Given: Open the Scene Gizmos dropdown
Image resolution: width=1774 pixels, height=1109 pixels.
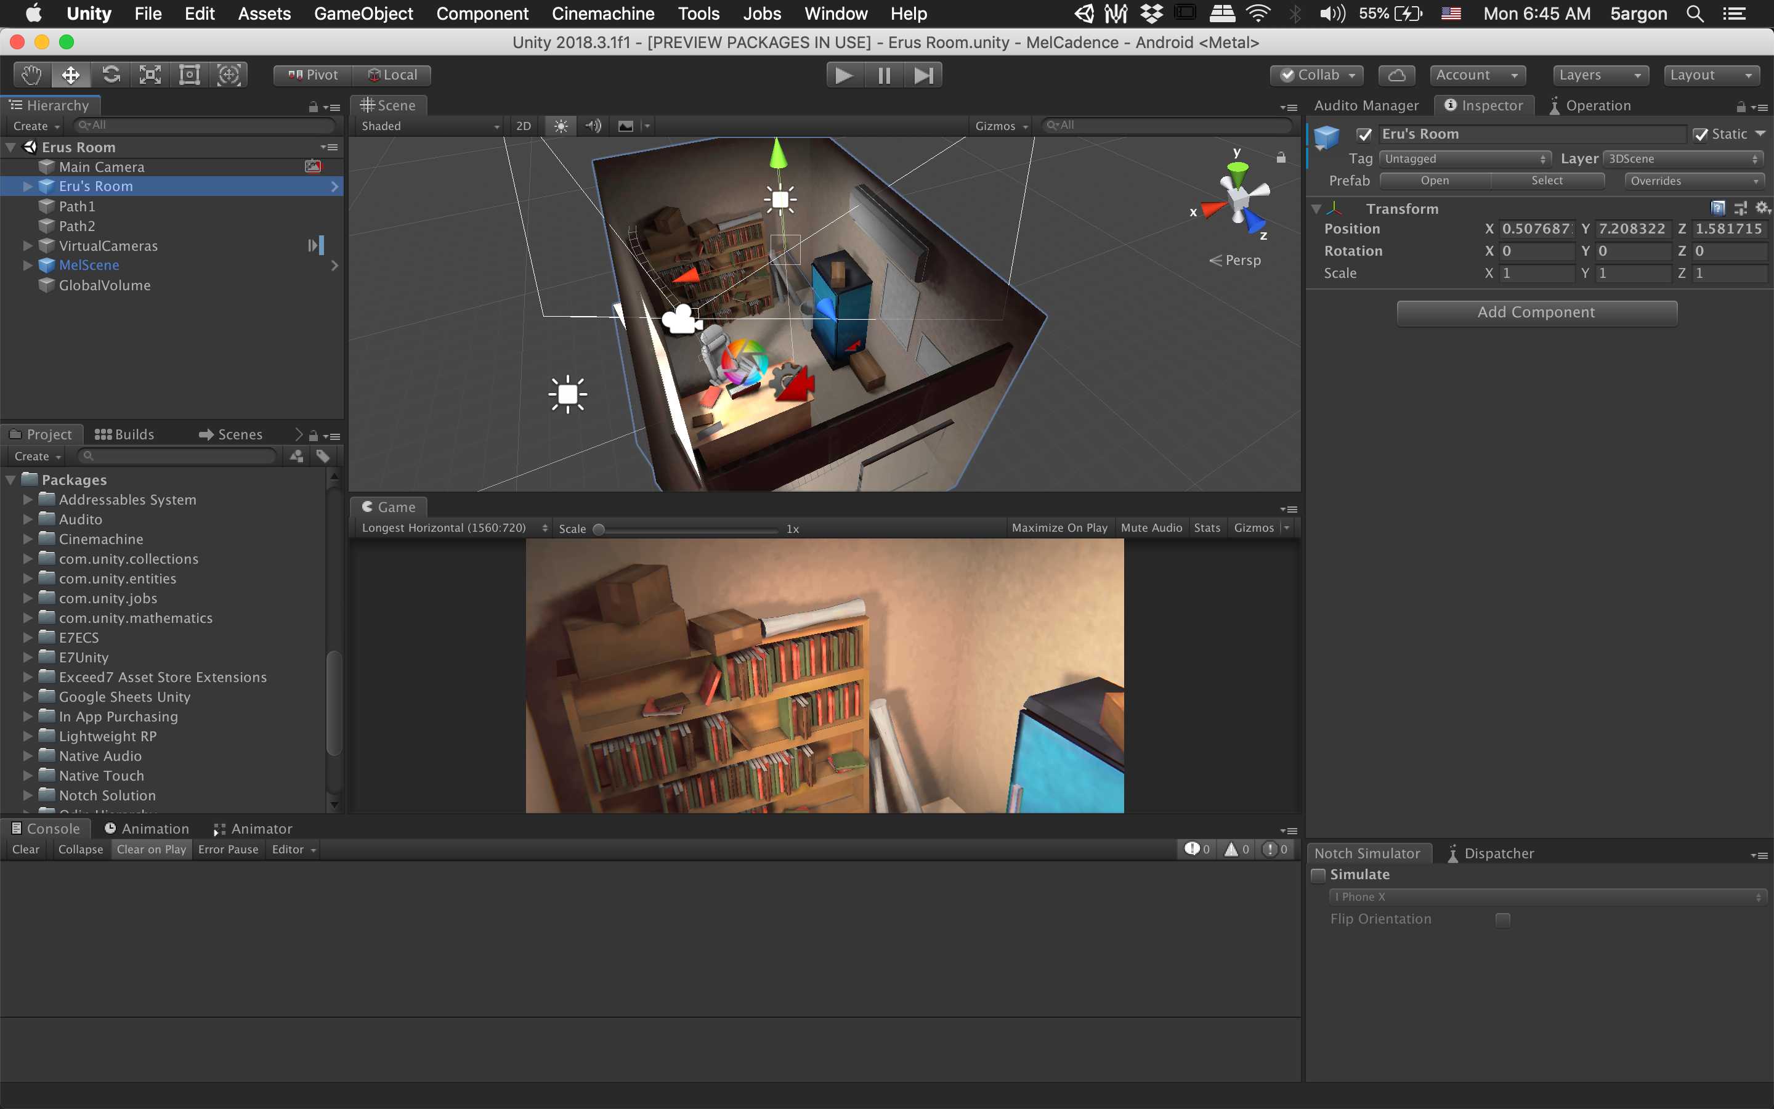Looking at the screenshot, I should click(x=1000, y=126).
